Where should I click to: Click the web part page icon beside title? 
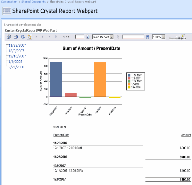tap(7, 11)
